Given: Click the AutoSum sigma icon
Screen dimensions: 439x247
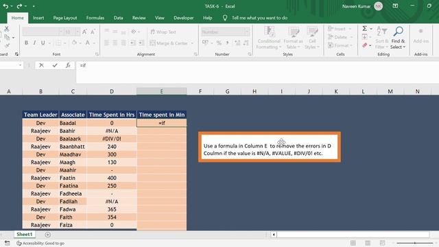Looking at the screenshot, I should coord(364,29).
